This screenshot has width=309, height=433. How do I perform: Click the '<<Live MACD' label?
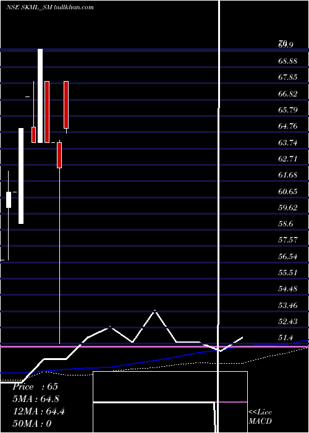coord(260,416)
